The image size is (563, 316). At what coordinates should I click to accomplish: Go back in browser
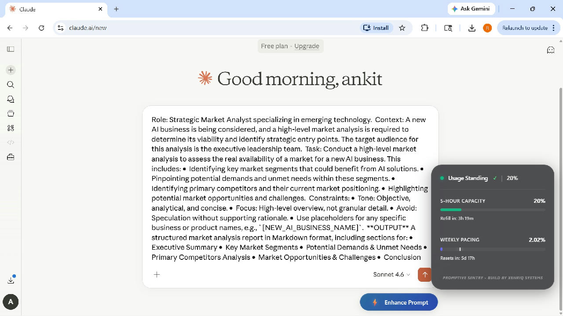coord(10,28)
